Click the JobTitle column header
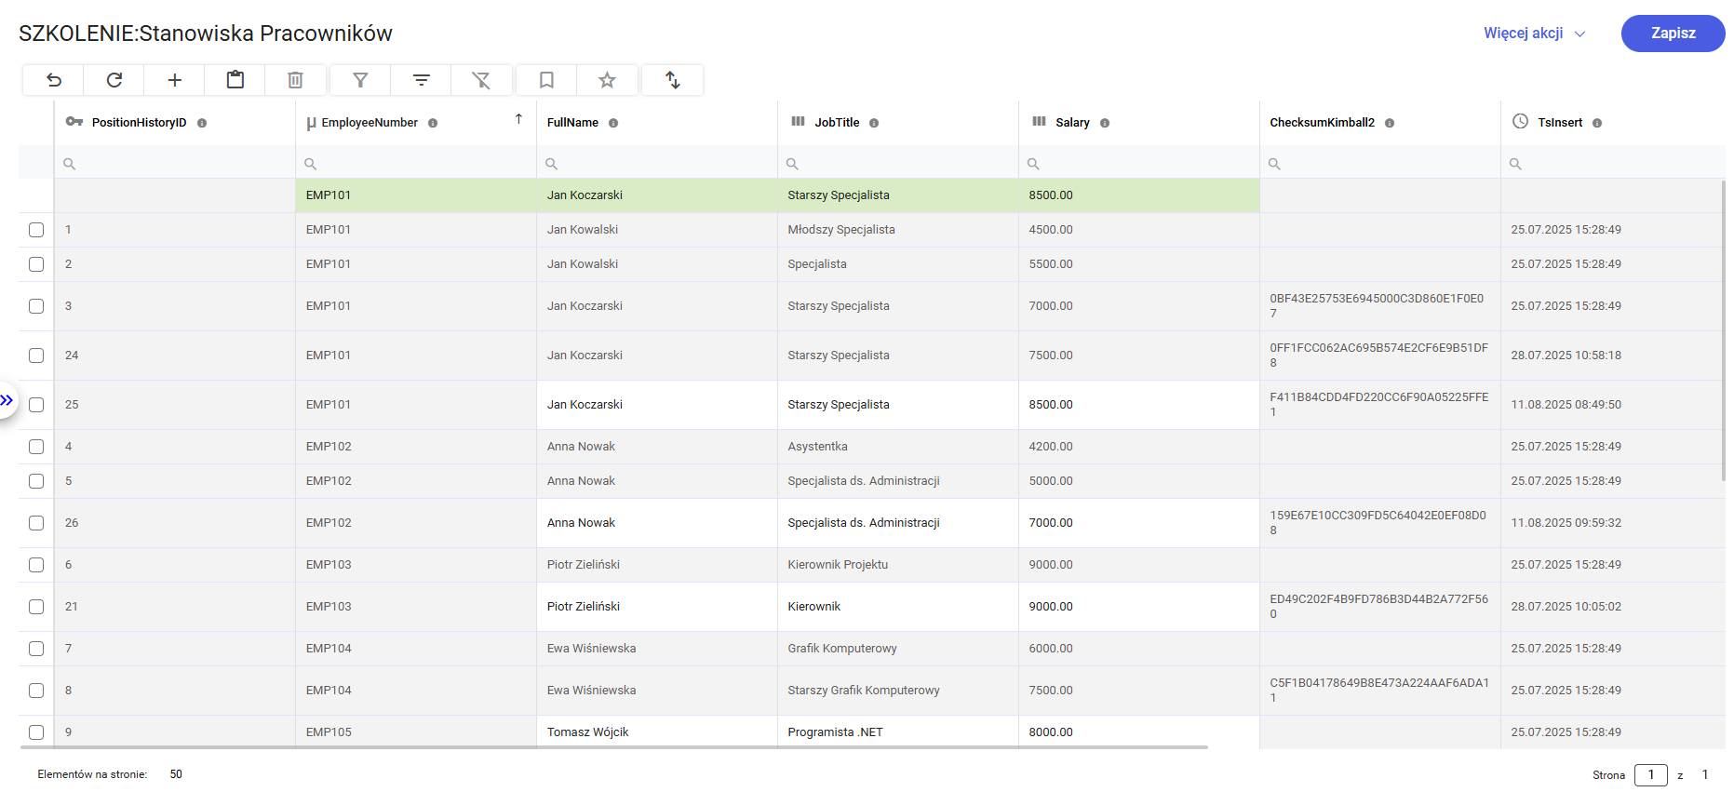This screenshot has width=1734, height=792. point(837,123)
